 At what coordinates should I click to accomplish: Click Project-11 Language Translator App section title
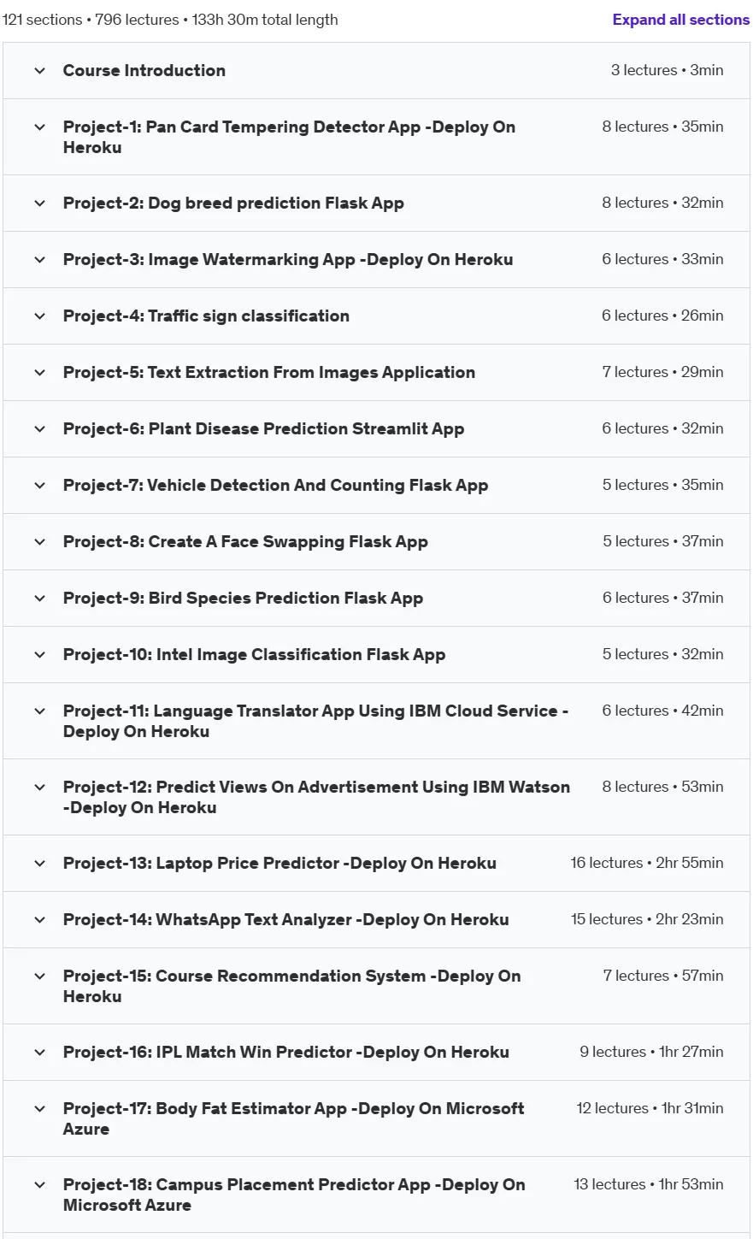point(316,721)
